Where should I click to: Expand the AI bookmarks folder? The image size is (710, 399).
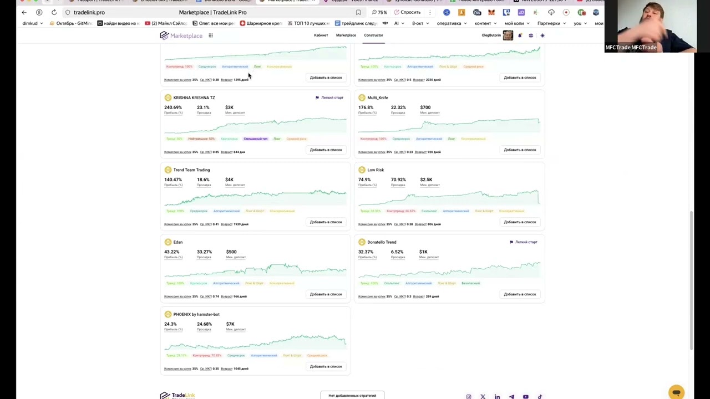tap(399, 23)
